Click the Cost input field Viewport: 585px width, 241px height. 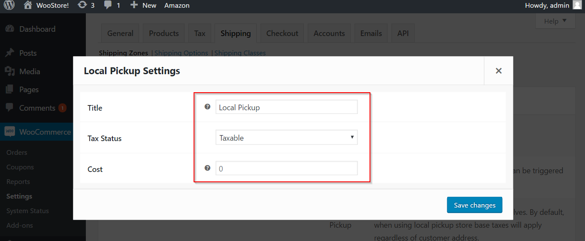point(286,168)
